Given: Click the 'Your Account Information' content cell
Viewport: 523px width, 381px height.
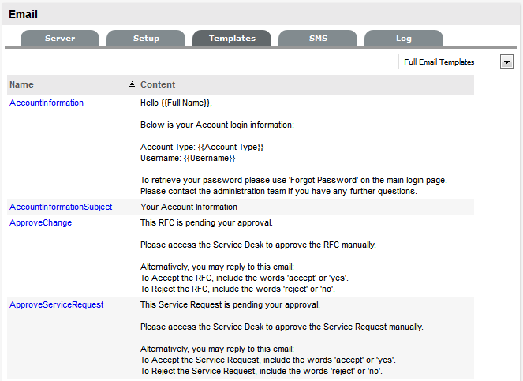Looking at the screenshot, I should 189,207.
